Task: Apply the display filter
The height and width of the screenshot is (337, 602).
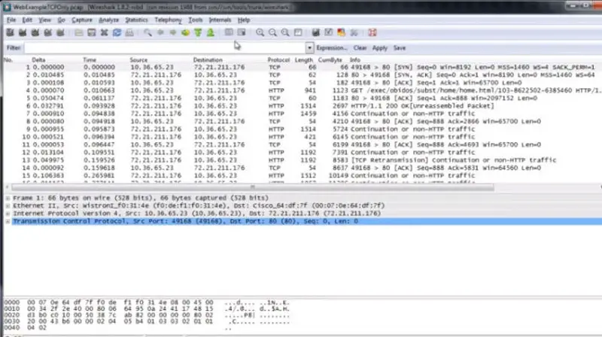Action: (x=380, y=48)
